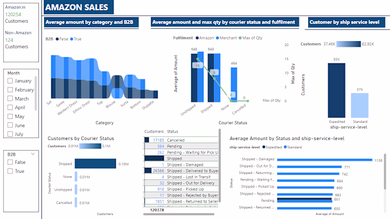Viewport: 390px width, 219px height.
Task: Click Customer by ship service level header
Action: tap(347, 22)
